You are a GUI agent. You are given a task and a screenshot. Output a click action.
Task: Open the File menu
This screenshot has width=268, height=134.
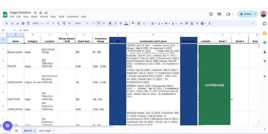coord(12,17)
